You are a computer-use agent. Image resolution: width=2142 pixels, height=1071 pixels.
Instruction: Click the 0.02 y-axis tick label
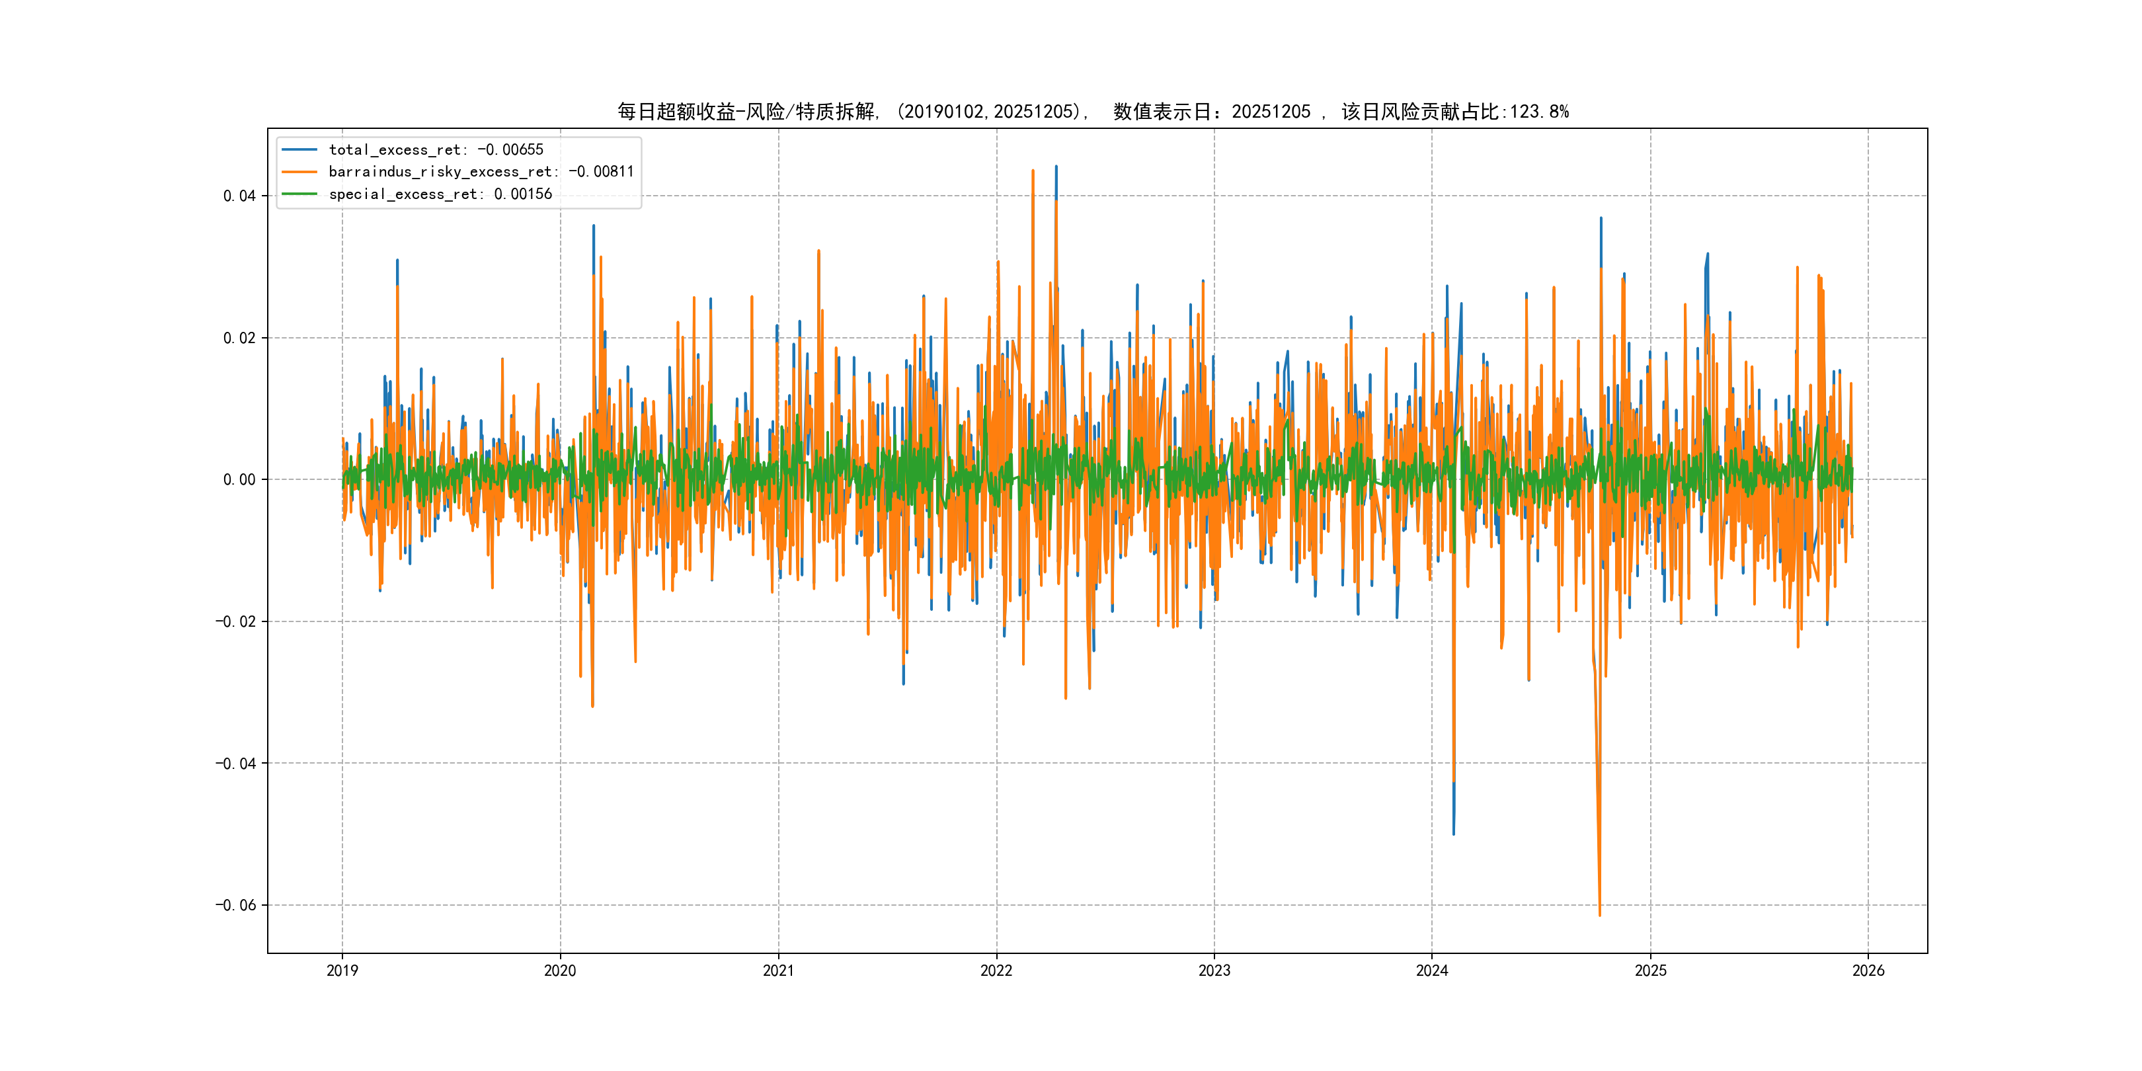click(x=239, y=338)
